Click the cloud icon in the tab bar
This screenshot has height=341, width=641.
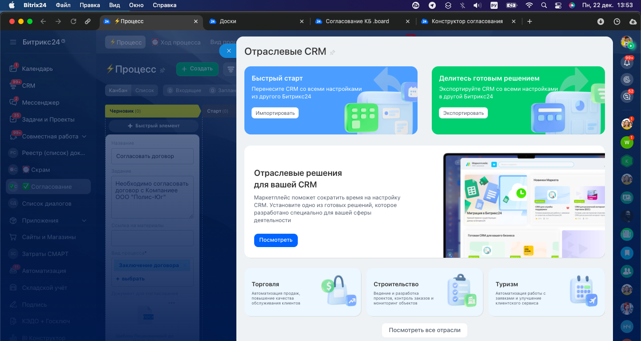pos(633,21)
